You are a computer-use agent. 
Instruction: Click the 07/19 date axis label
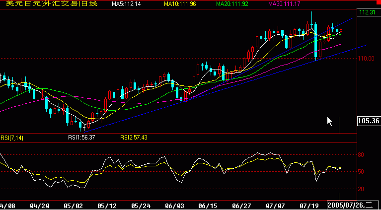310,206
